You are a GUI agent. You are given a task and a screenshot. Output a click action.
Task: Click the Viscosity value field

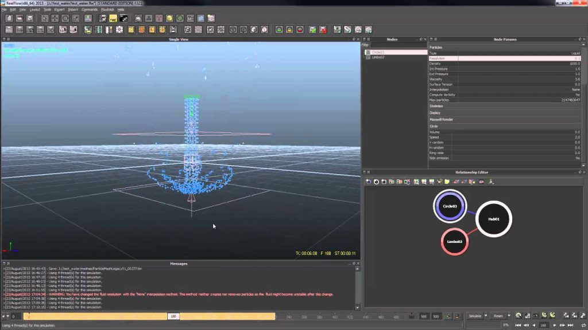tap(519, 79)
